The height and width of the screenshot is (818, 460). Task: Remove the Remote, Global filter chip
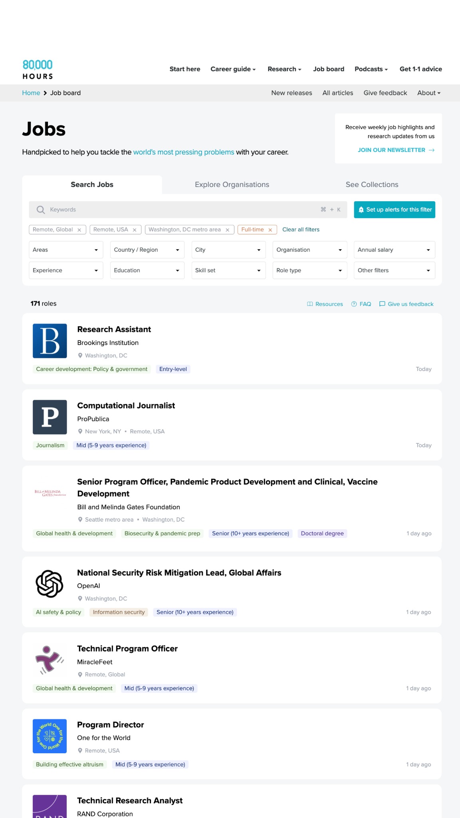79,230
